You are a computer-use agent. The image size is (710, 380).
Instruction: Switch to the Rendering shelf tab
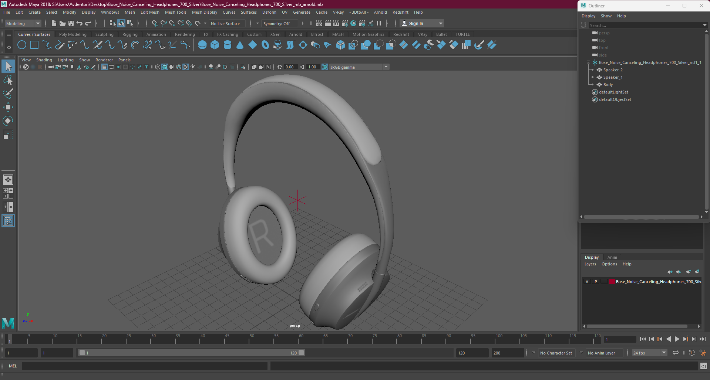coord(185,34)
